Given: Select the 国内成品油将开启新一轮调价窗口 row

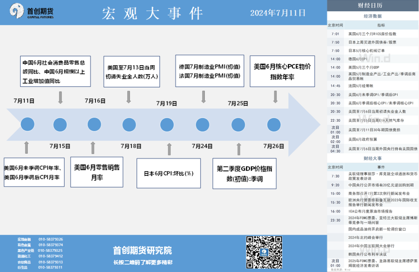Looking at the screenshot, I should [373, 229].
